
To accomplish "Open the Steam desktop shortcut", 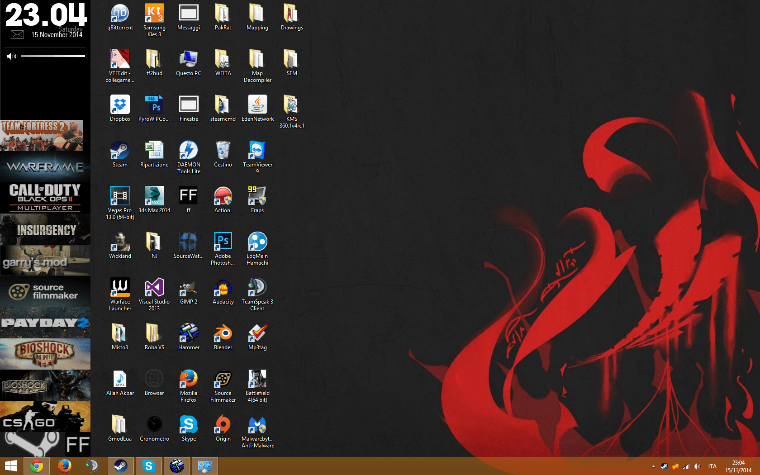I will point(120,151).
